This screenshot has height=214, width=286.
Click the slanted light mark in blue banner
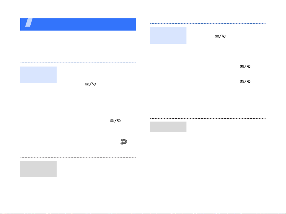point(29,22)
